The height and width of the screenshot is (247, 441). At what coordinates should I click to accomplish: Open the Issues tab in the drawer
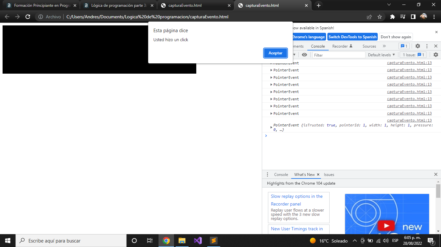329,175
